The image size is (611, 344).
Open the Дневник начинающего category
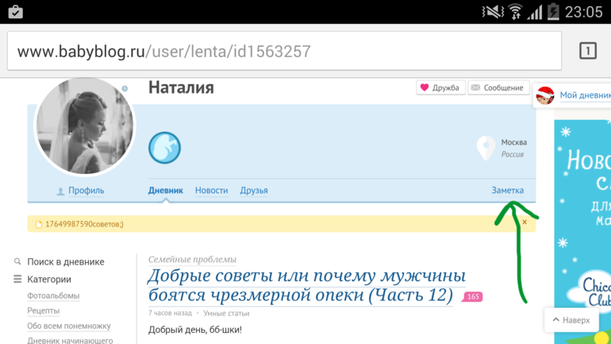click(x=70, y=341)
